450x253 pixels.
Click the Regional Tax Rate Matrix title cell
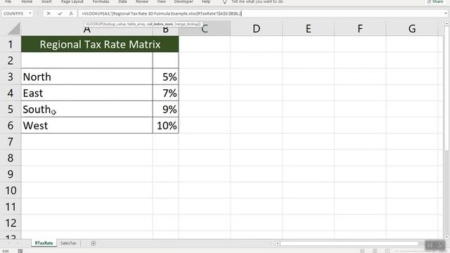pos(100,44)
